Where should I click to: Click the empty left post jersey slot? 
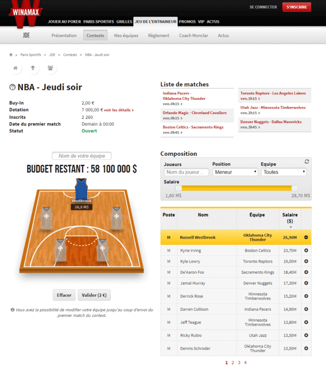pyautogui.click(x=60, y=251)
